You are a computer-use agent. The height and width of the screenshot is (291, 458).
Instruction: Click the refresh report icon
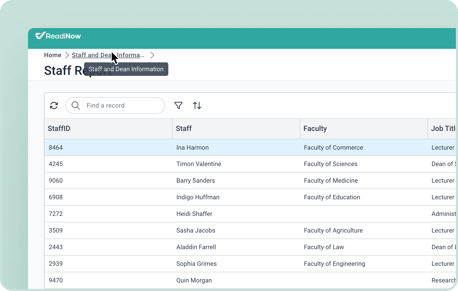(x=54, y=105)
